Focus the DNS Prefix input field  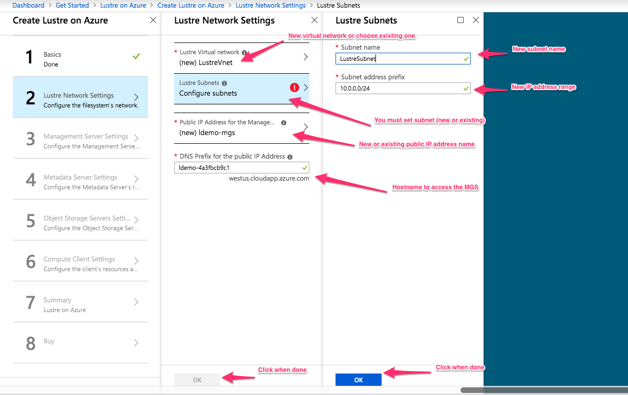[x=242, y=168]
